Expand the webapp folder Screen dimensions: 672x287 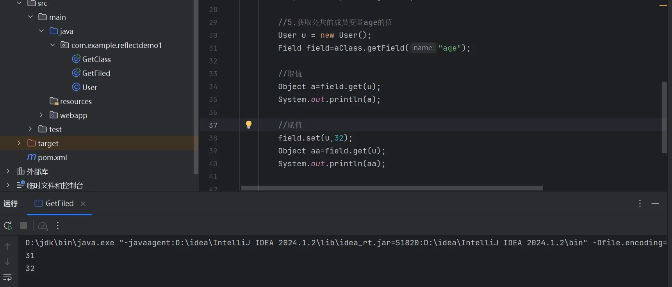[x=41, y=115]
